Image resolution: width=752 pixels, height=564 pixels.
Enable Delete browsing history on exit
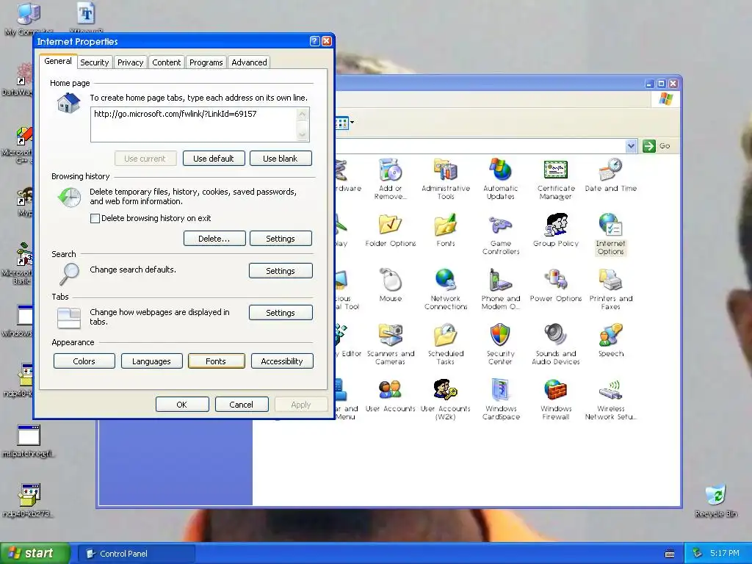(x=95, y=218)
